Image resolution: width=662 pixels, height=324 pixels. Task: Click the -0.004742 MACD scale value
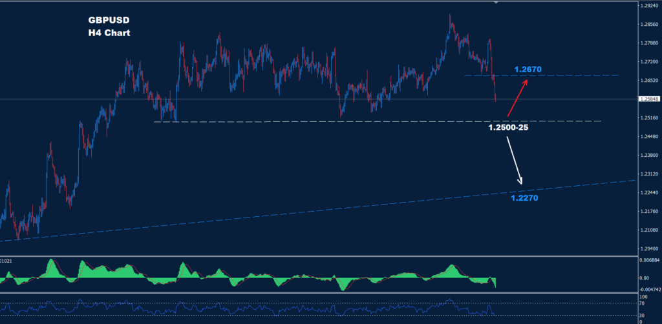[x=650, y=289]
